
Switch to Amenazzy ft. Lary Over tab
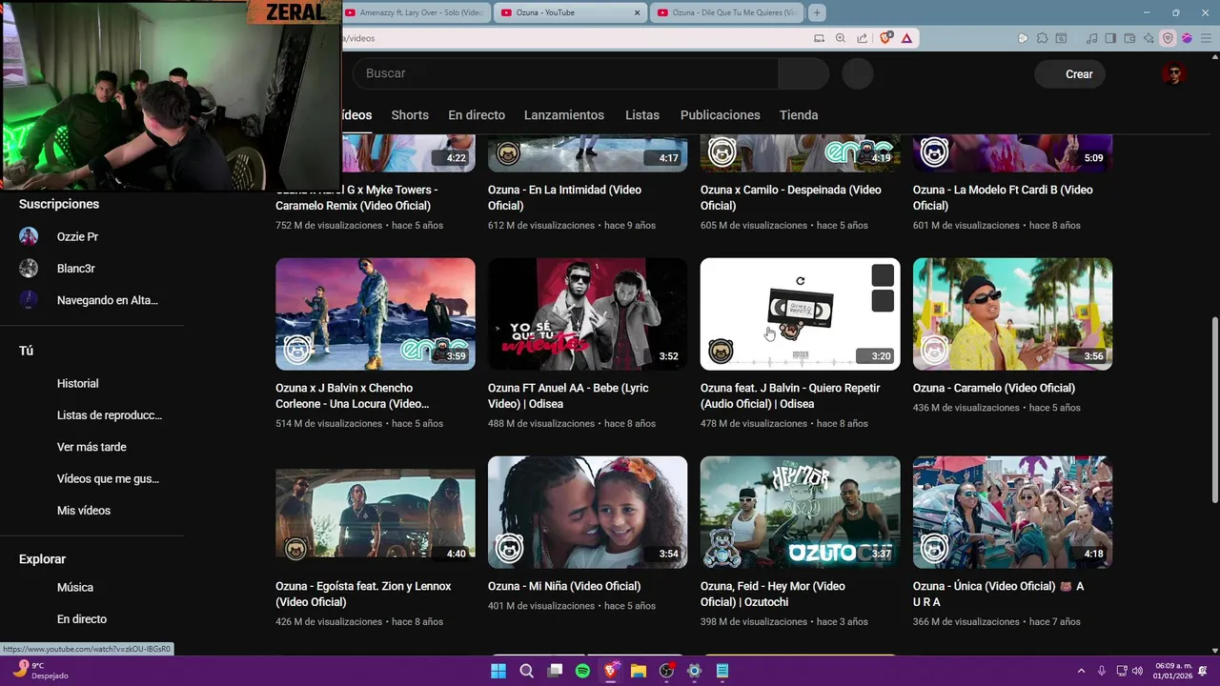tap(417, 12)
